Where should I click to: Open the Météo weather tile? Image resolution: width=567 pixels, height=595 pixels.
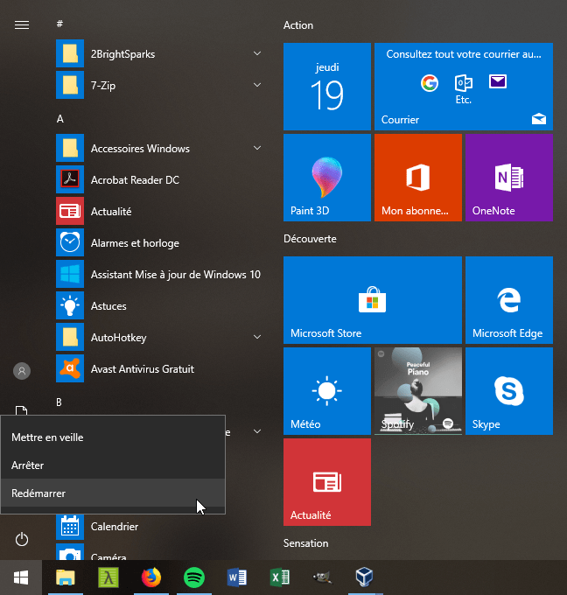point(327,391)
